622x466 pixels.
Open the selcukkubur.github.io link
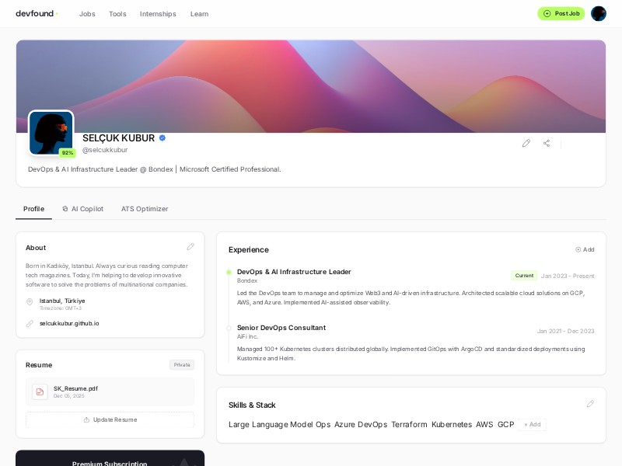(x=69, y=323)
